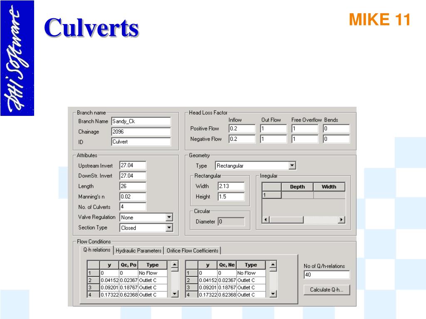The height and width of the screenshot is (319, 426).
Task: Click the Length field showing 26
Action: point(133,186)
